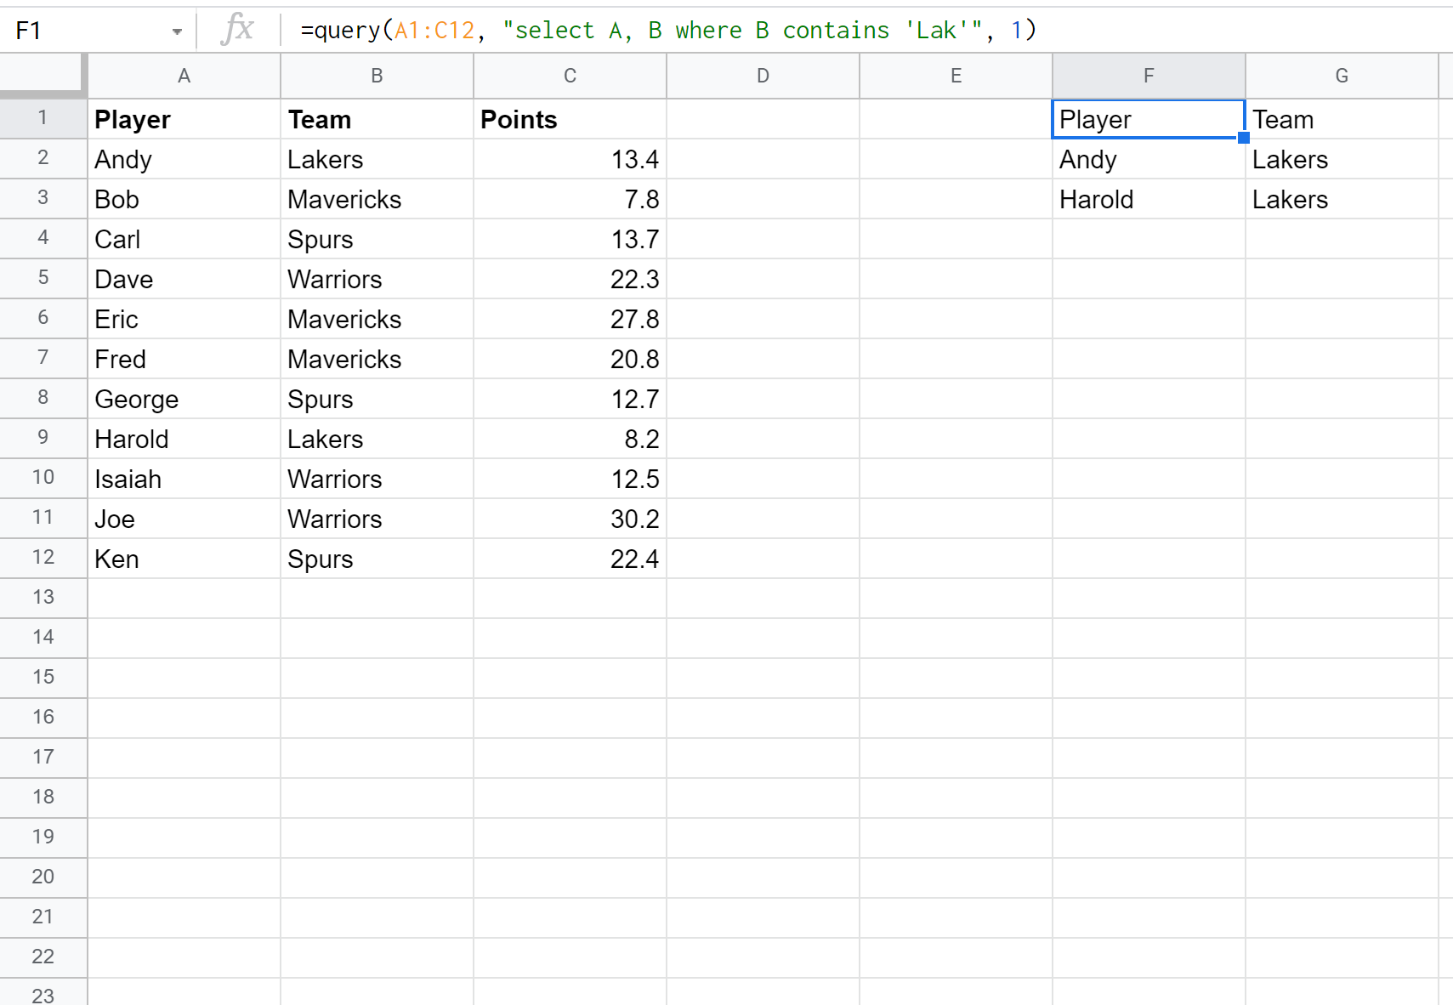Select row 12 header
This screenshot has height=1005, width=1453.
[43, 558]
